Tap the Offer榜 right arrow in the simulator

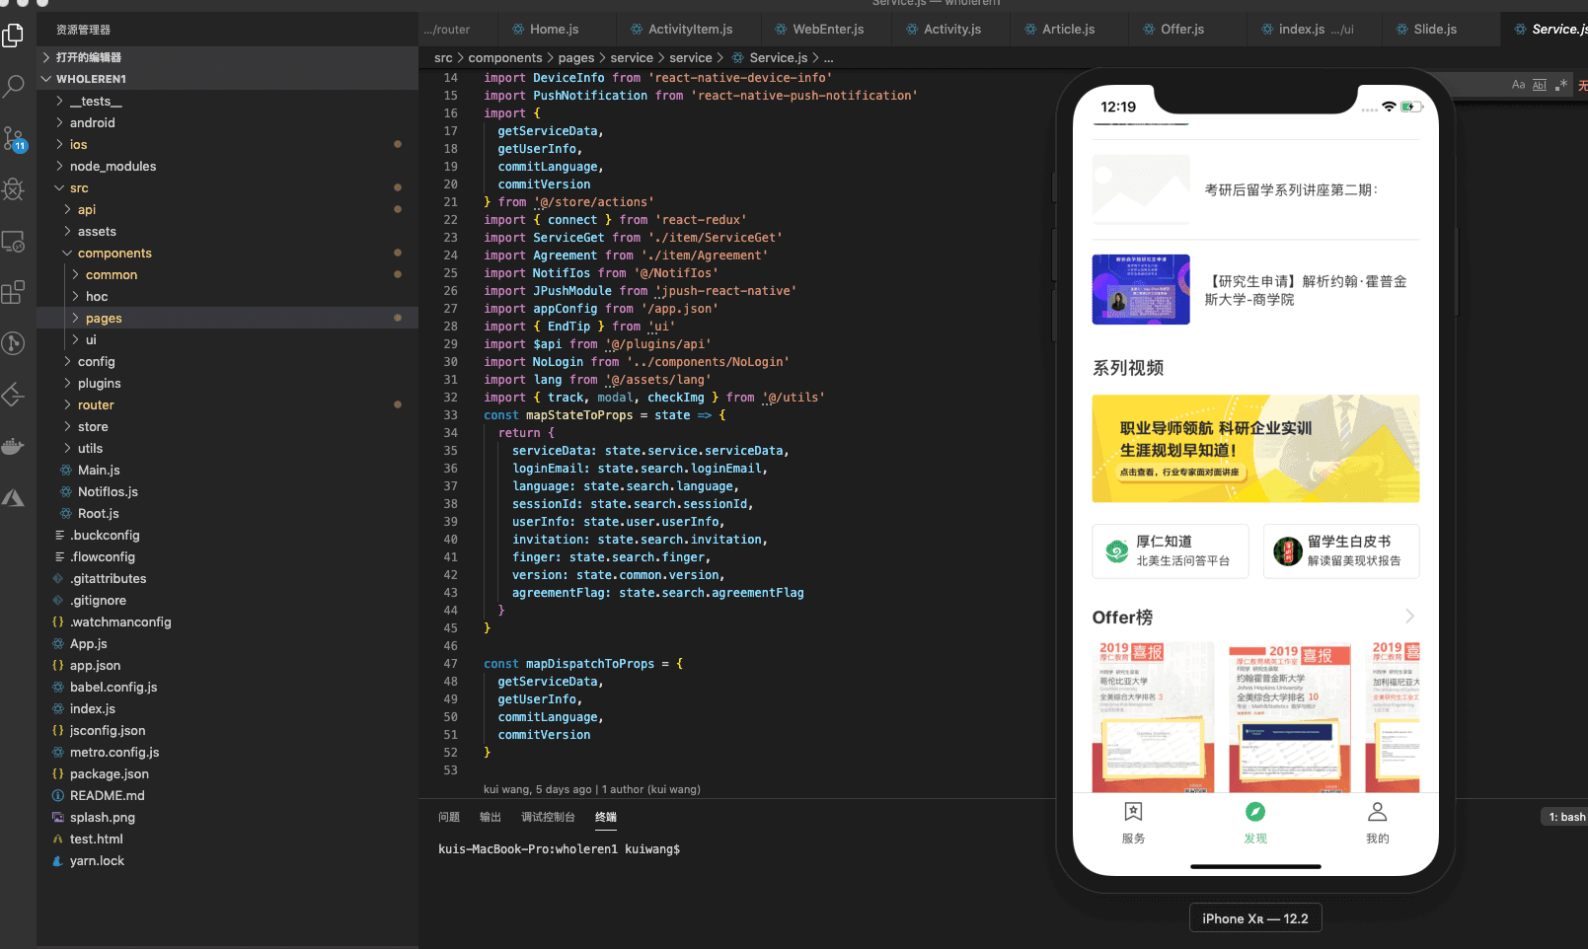click(1409, 617)
